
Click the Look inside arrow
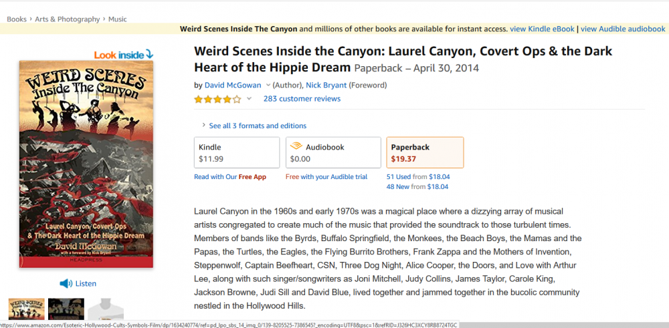150,54
